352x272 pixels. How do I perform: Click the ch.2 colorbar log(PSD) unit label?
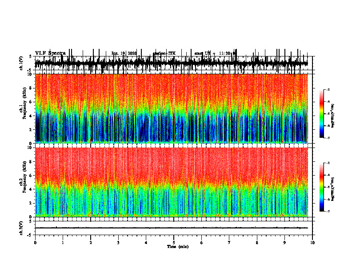(333, 189)
